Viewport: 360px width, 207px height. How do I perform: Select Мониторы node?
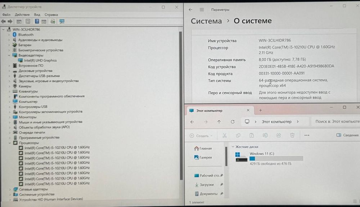pyautogui.click(x=28, y=117)
